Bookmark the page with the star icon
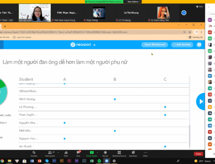The height and width of the screenshot is (164, 215). click(190, 32)
